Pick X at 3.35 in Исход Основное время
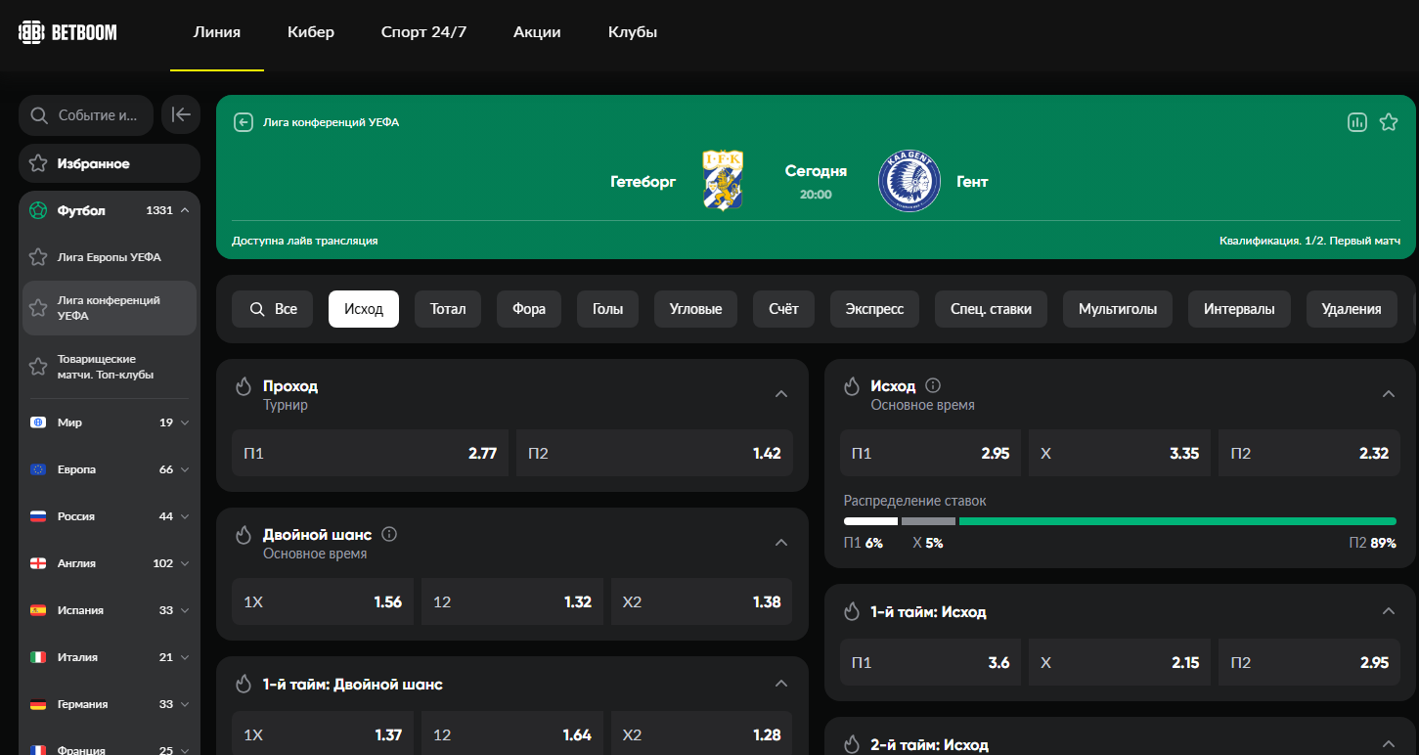Image resolution: width=1419 pixels, height=755 pixels. click(1119, 453)
